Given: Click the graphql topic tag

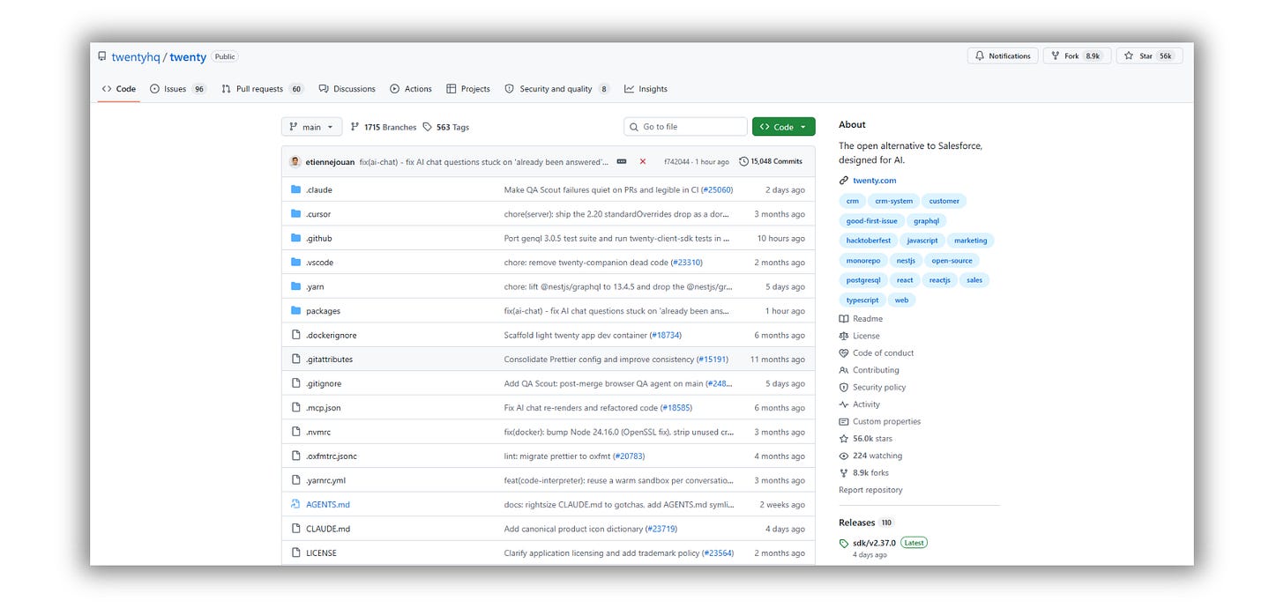Looking at the screenshot, I should (926, 221).
